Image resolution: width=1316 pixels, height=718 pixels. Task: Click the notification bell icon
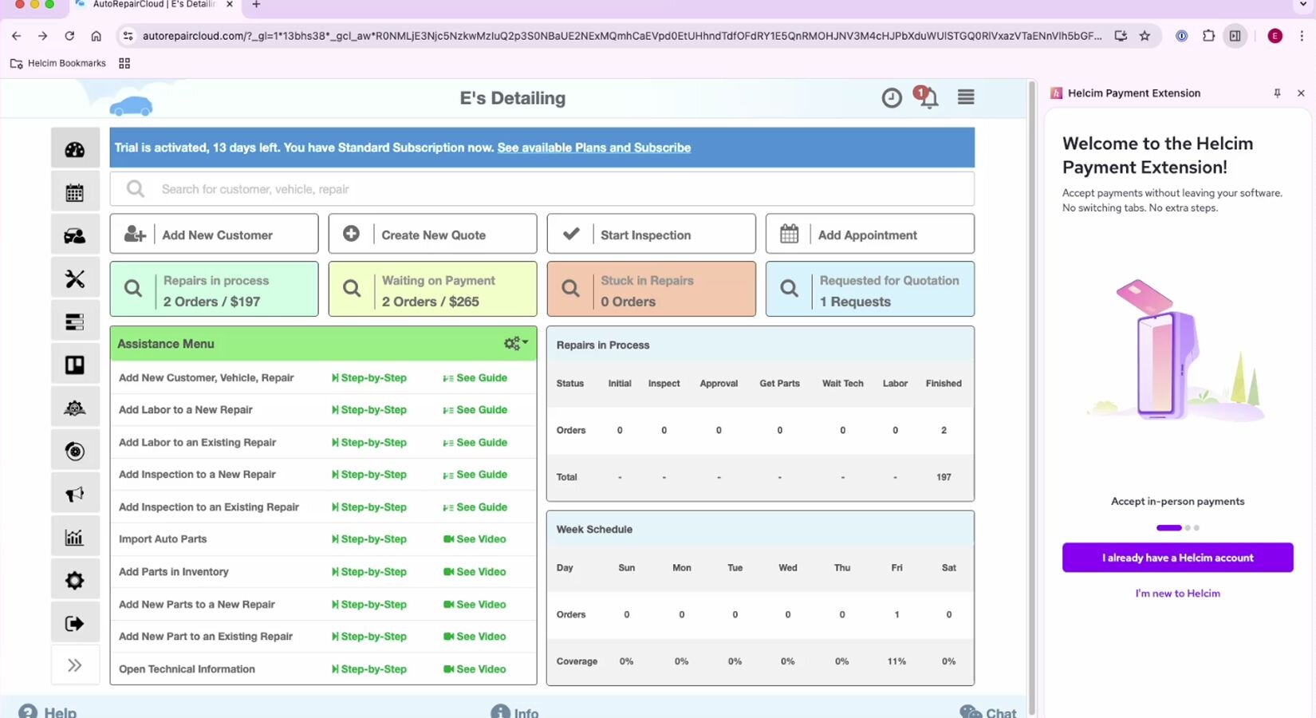[x=928, y=98]
